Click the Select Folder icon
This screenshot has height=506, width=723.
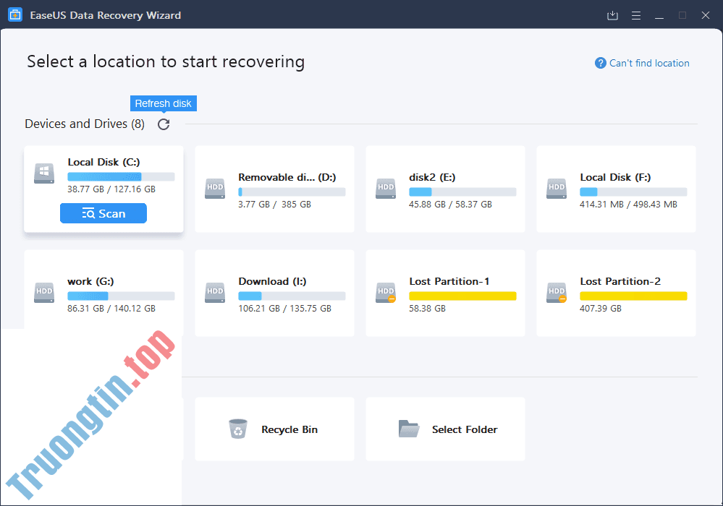[409, 429]
